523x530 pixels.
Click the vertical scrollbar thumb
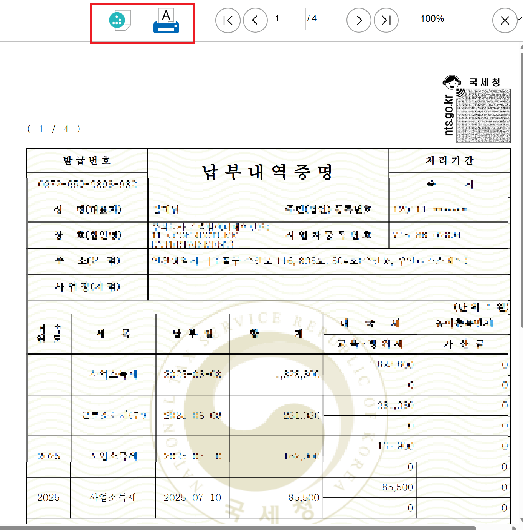tap(521, 190)
